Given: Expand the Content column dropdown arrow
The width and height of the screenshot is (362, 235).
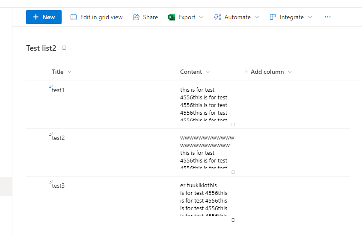Looking at the screenshot, I should [x=208, y=72].
